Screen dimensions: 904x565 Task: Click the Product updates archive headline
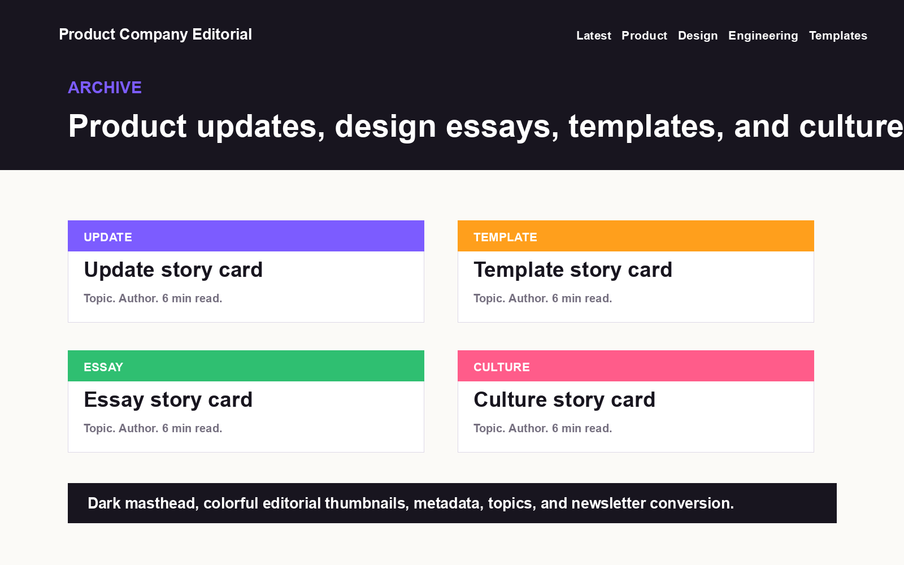(486, 126)
